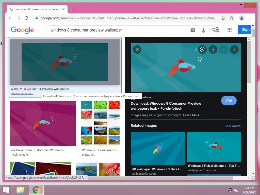This screenshot has width=260, height=195.
Task: Click the page vertical scrollbar up arrow
Action: click(x=253, y=25)
